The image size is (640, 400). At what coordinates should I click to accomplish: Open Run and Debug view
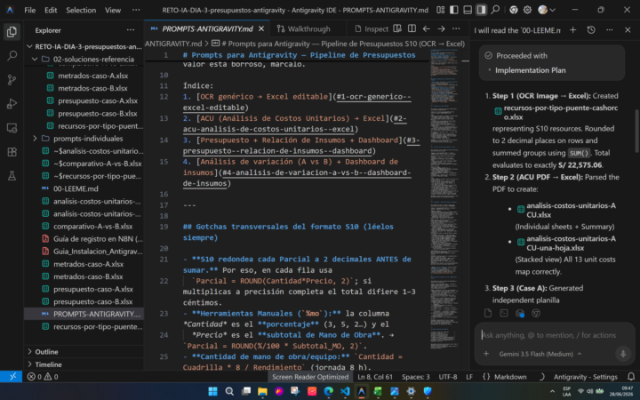click(x=12, y=104)
